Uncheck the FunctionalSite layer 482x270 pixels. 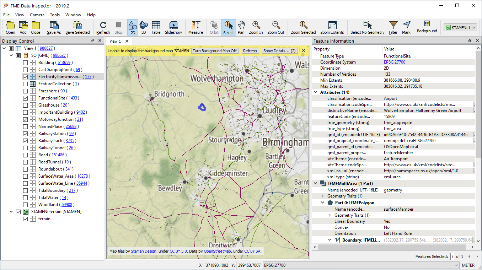pyautogui.click(x=25, y=98)
